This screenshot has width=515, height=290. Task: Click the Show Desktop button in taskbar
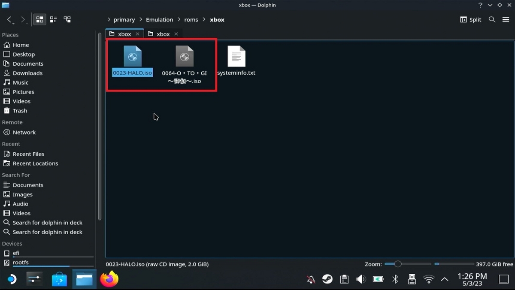(504, 280)
